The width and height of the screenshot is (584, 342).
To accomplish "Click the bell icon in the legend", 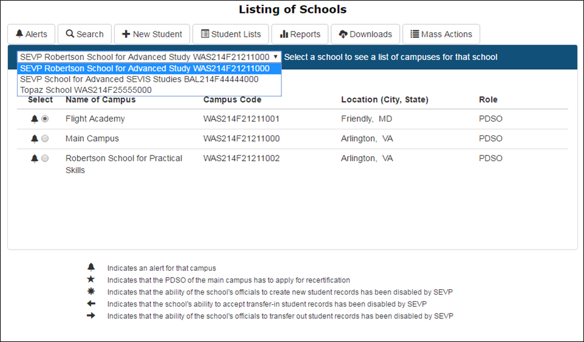I will (91, 267).
